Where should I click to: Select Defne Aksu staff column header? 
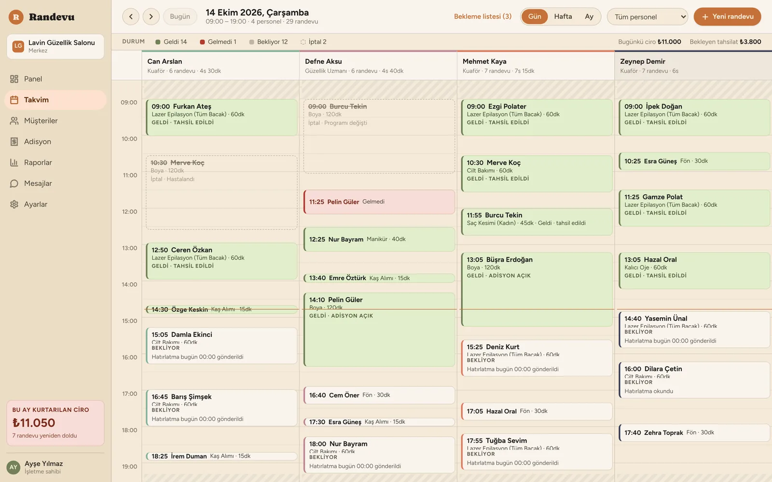[378, 66]
